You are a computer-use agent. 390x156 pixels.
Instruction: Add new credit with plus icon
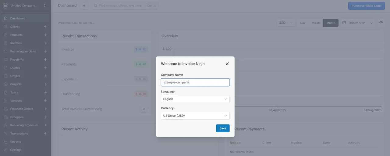(x=45, y=76)
